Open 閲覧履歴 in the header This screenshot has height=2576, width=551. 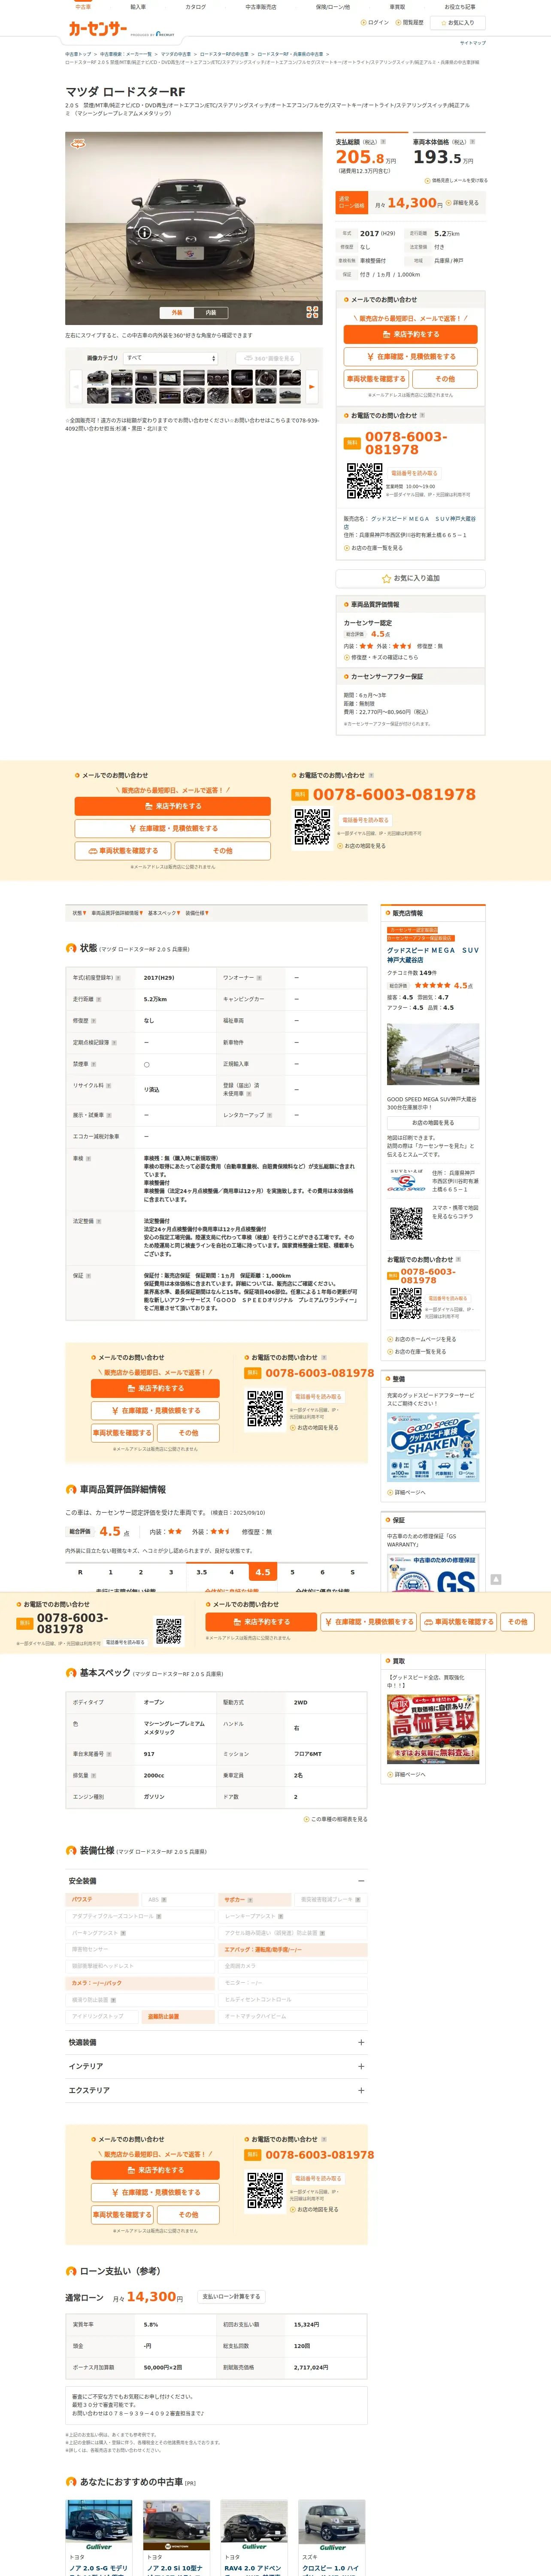pos(410,22)
